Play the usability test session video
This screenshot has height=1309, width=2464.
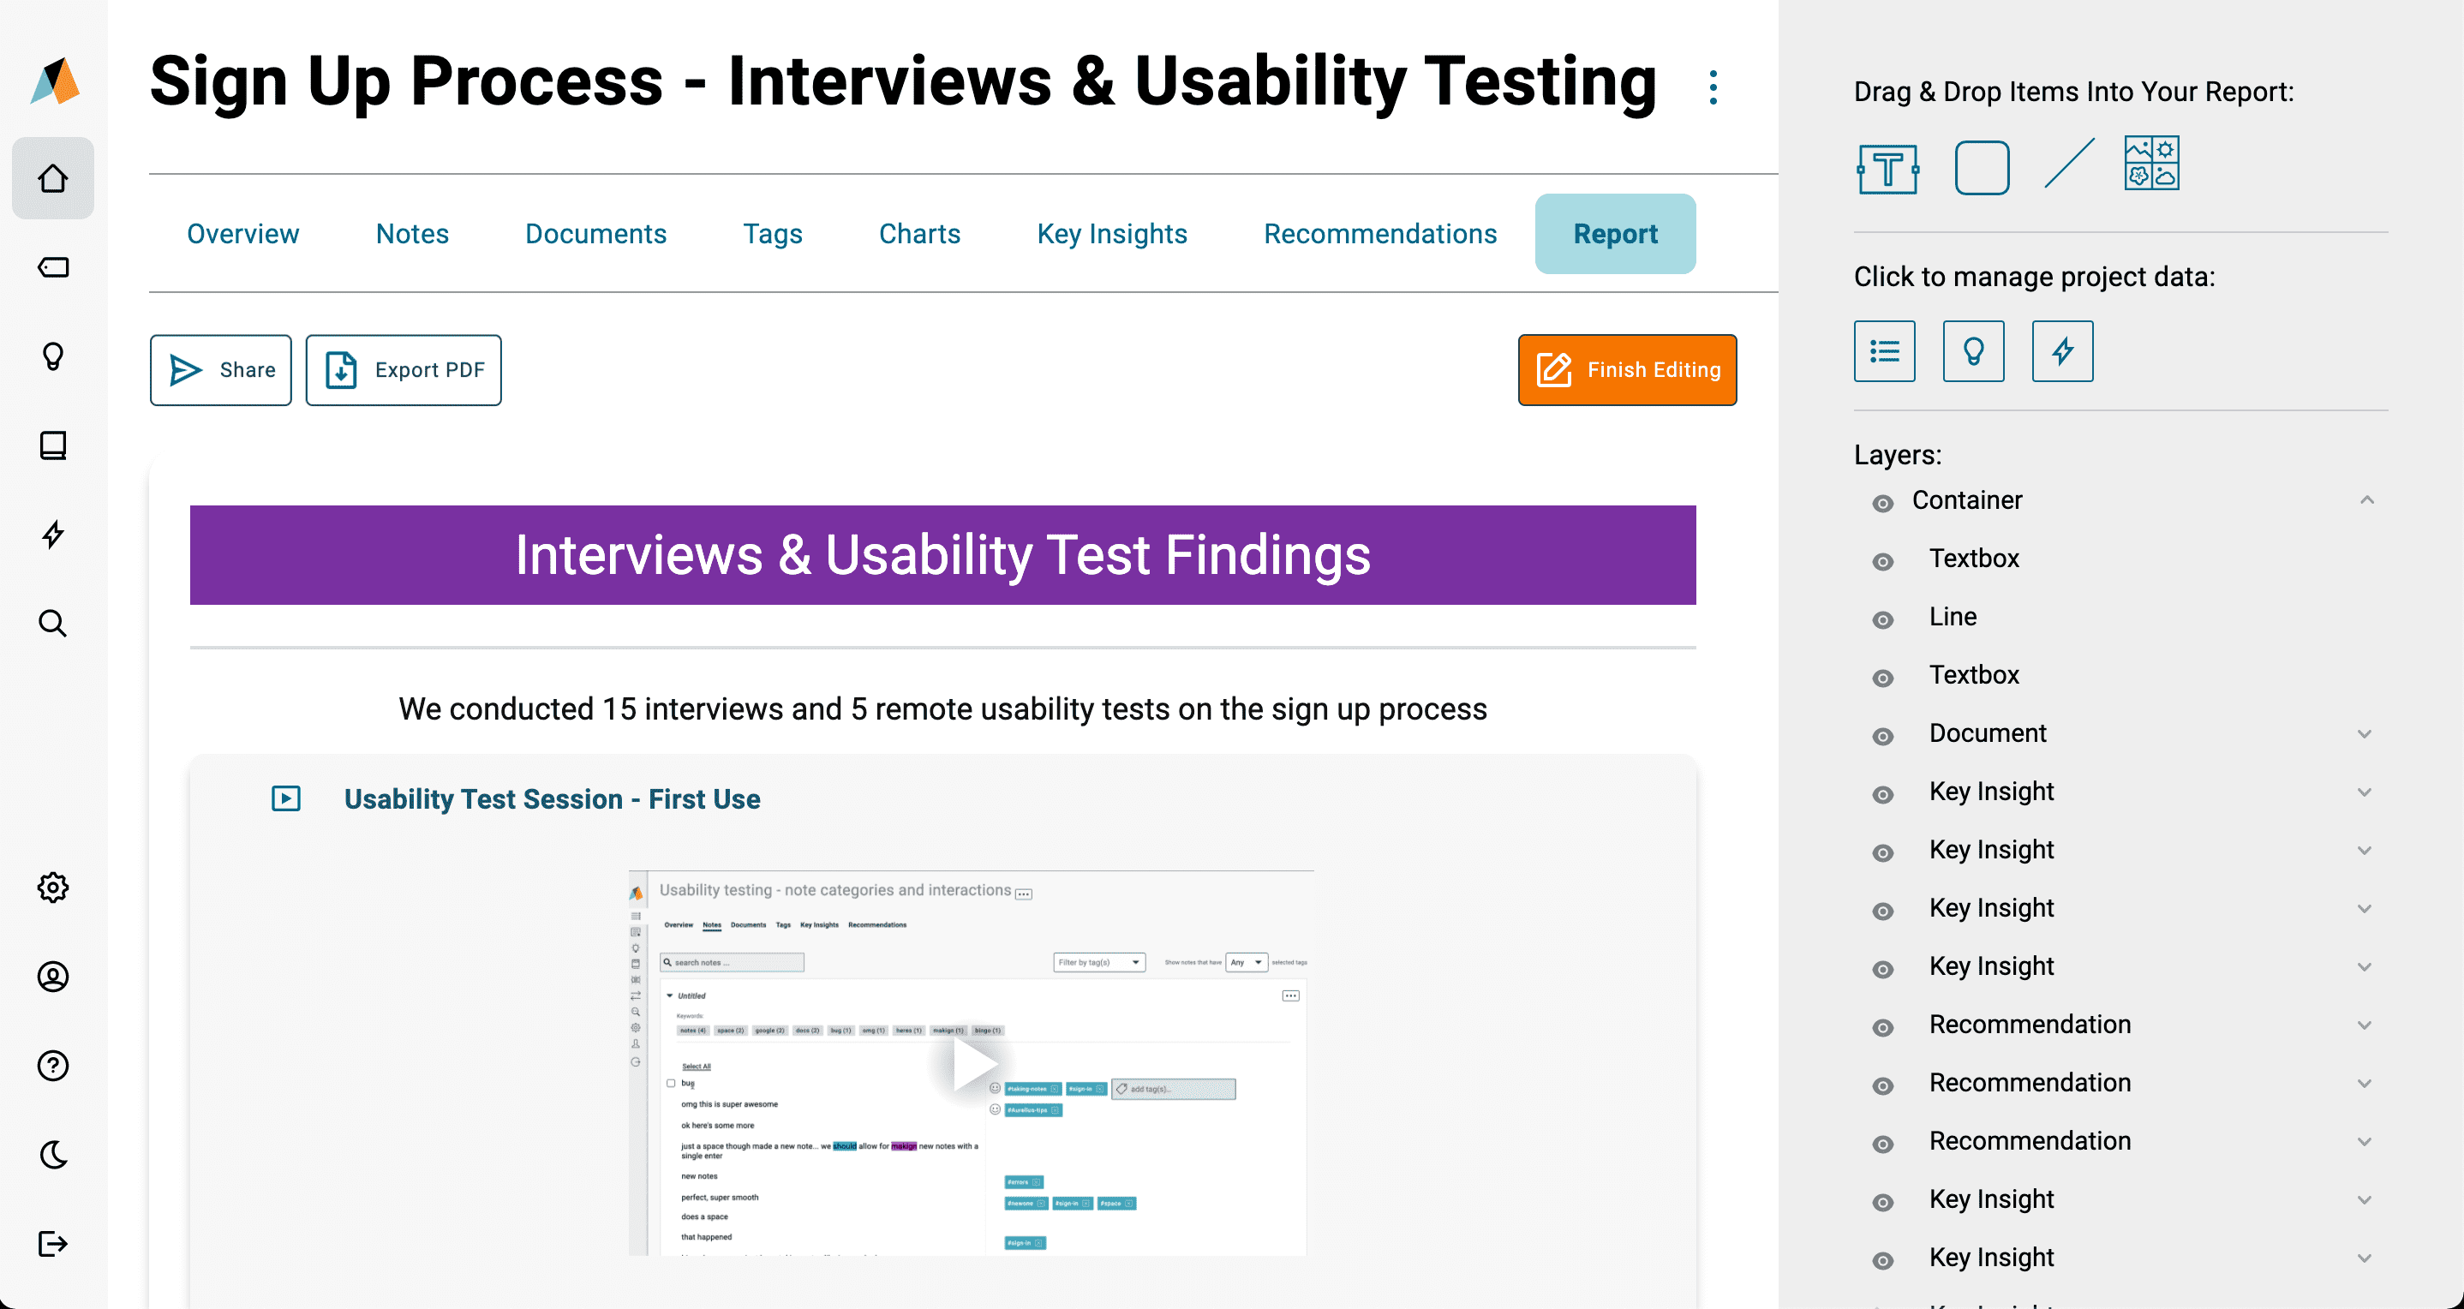click(x=972, y=1063)
